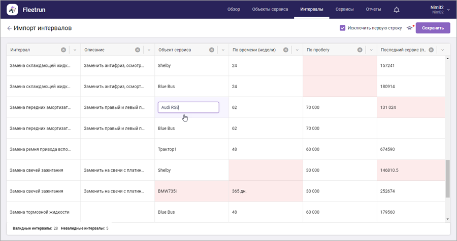Clear the По времени (недели) column mapping

286,50
